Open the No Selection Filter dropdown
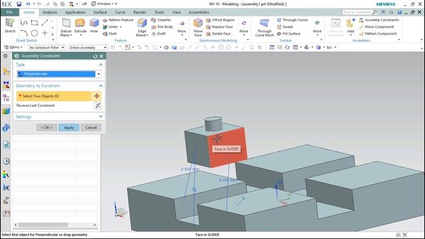 [46, 47]
